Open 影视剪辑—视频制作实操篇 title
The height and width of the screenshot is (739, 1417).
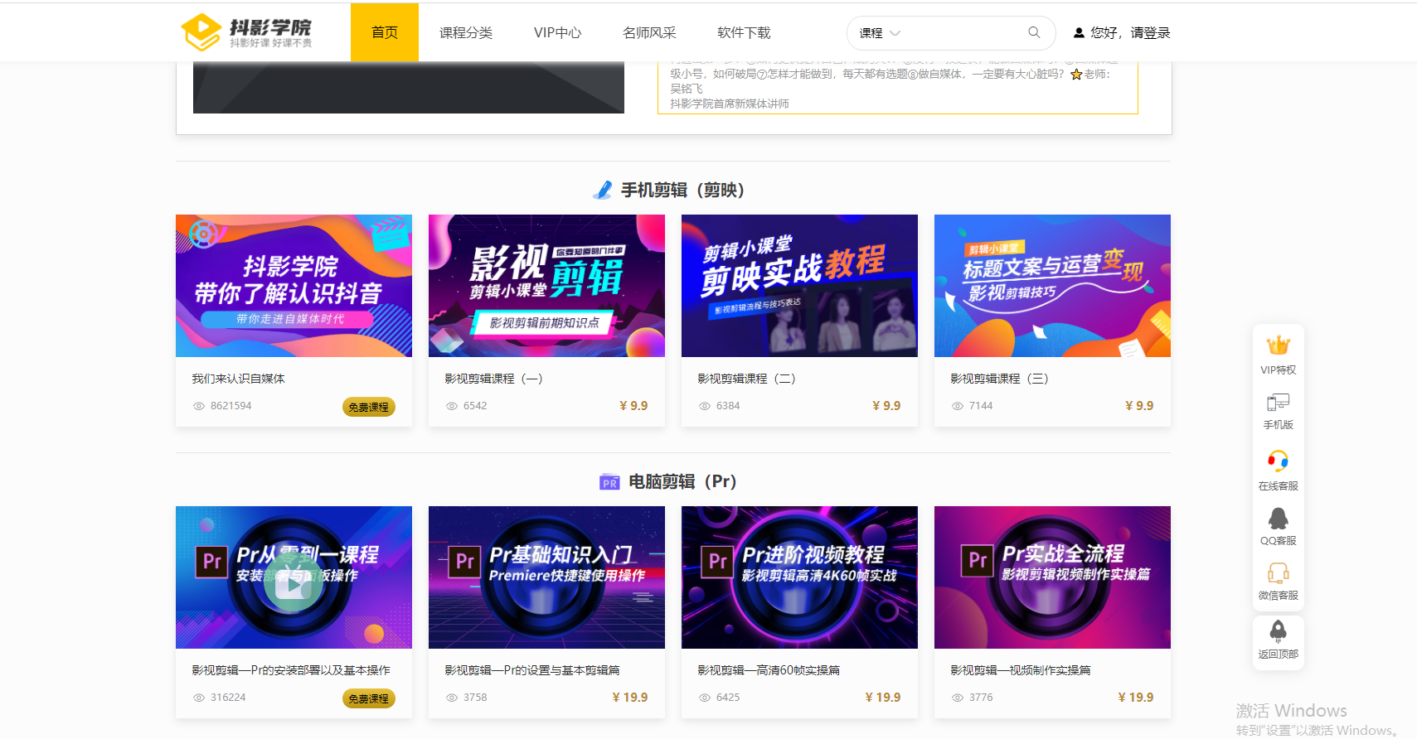(x=1021, y=670)
